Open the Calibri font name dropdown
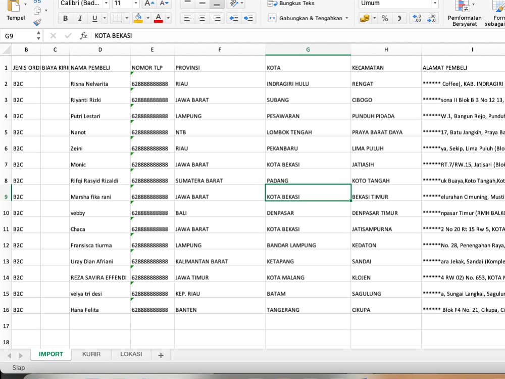The image size is (505, 379). pos(106,3)
